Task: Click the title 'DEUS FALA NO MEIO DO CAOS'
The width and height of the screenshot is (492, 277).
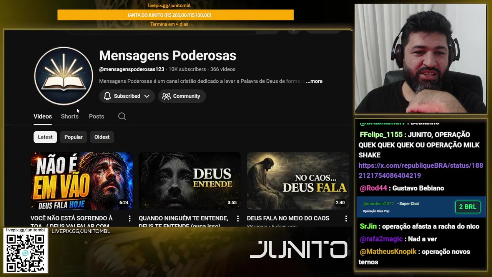Action: (x=288, y=218)
